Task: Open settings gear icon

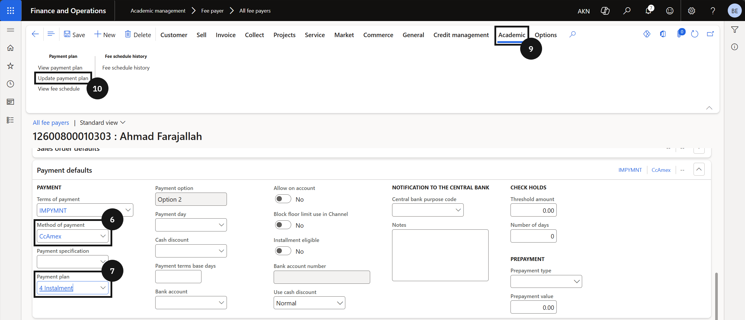Action: [x=691, y=11]
